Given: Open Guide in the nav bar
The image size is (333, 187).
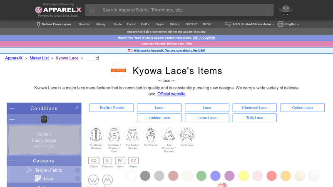Looking at the screenshot, I should [117, 24].
